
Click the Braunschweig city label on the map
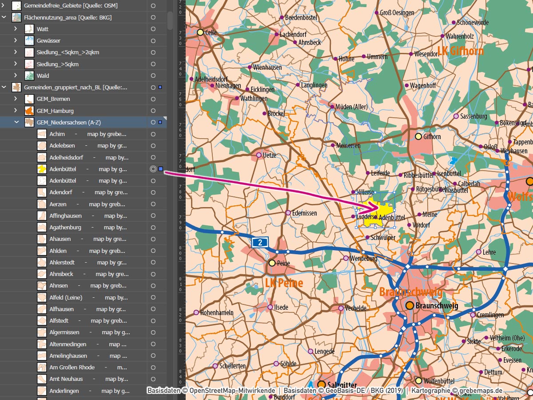(x=437, y=306)
